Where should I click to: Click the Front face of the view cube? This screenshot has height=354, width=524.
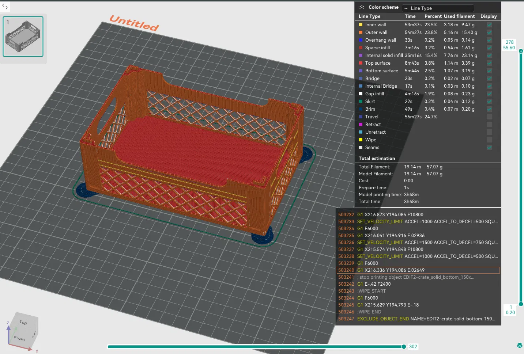click(x=19, y=338)
